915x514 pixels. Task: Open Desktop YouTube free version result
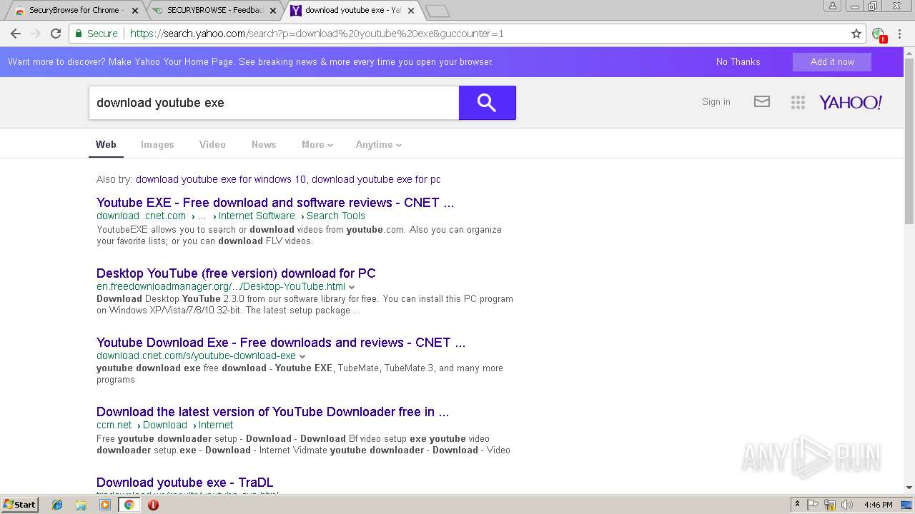[236, 273]
